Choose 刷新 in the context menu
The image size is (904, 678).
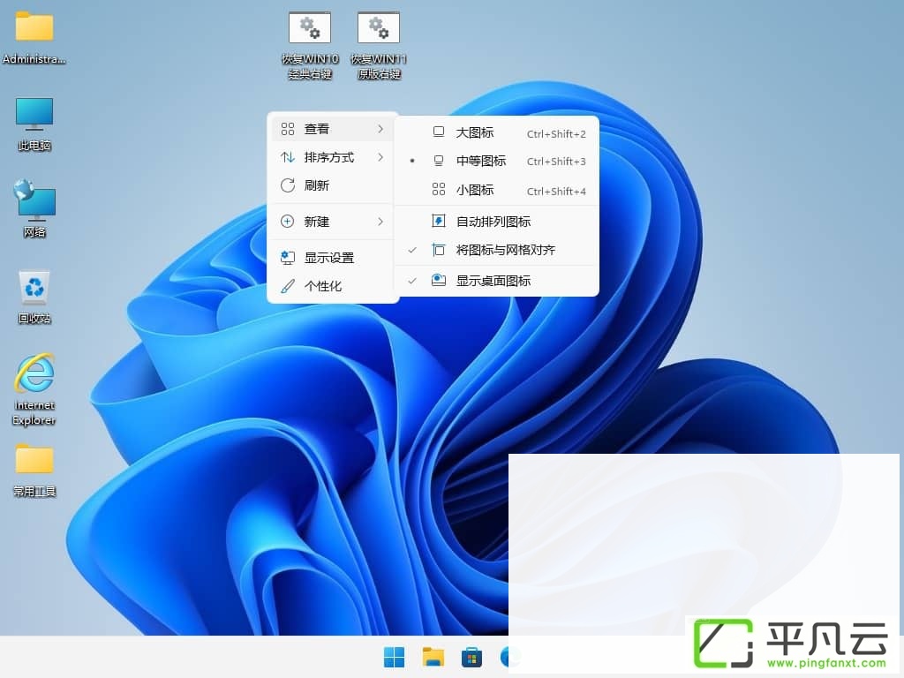[x=332, y=185]
